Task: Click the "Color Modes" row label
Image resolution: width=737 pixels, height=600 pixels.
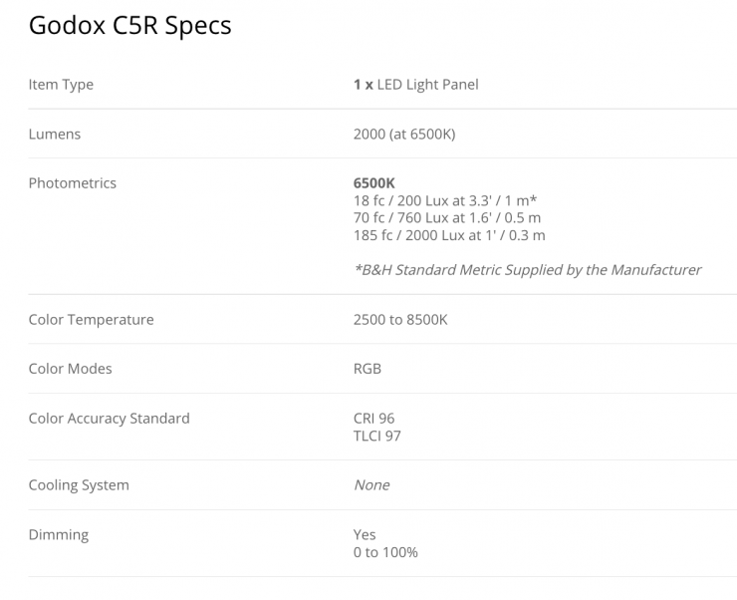Action: click(x=70, y=369)
